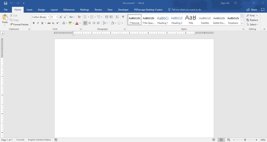
Task: Apply the Title style
Action: [191, 20]
